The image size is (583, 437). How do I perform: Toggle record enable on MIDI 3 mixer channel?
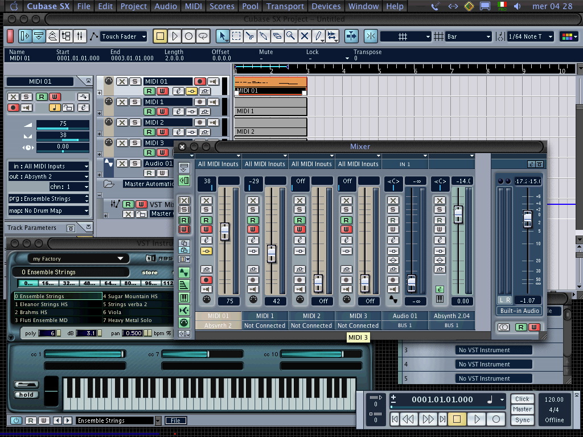point(346,280)
